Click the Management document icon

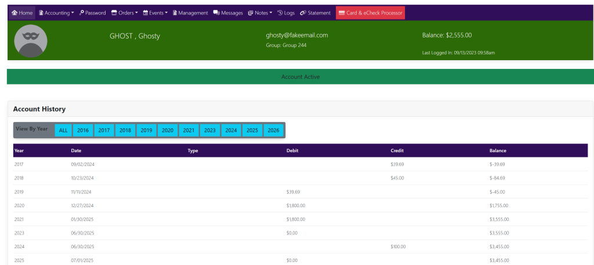pyautogui.click(x=175, y=13)
